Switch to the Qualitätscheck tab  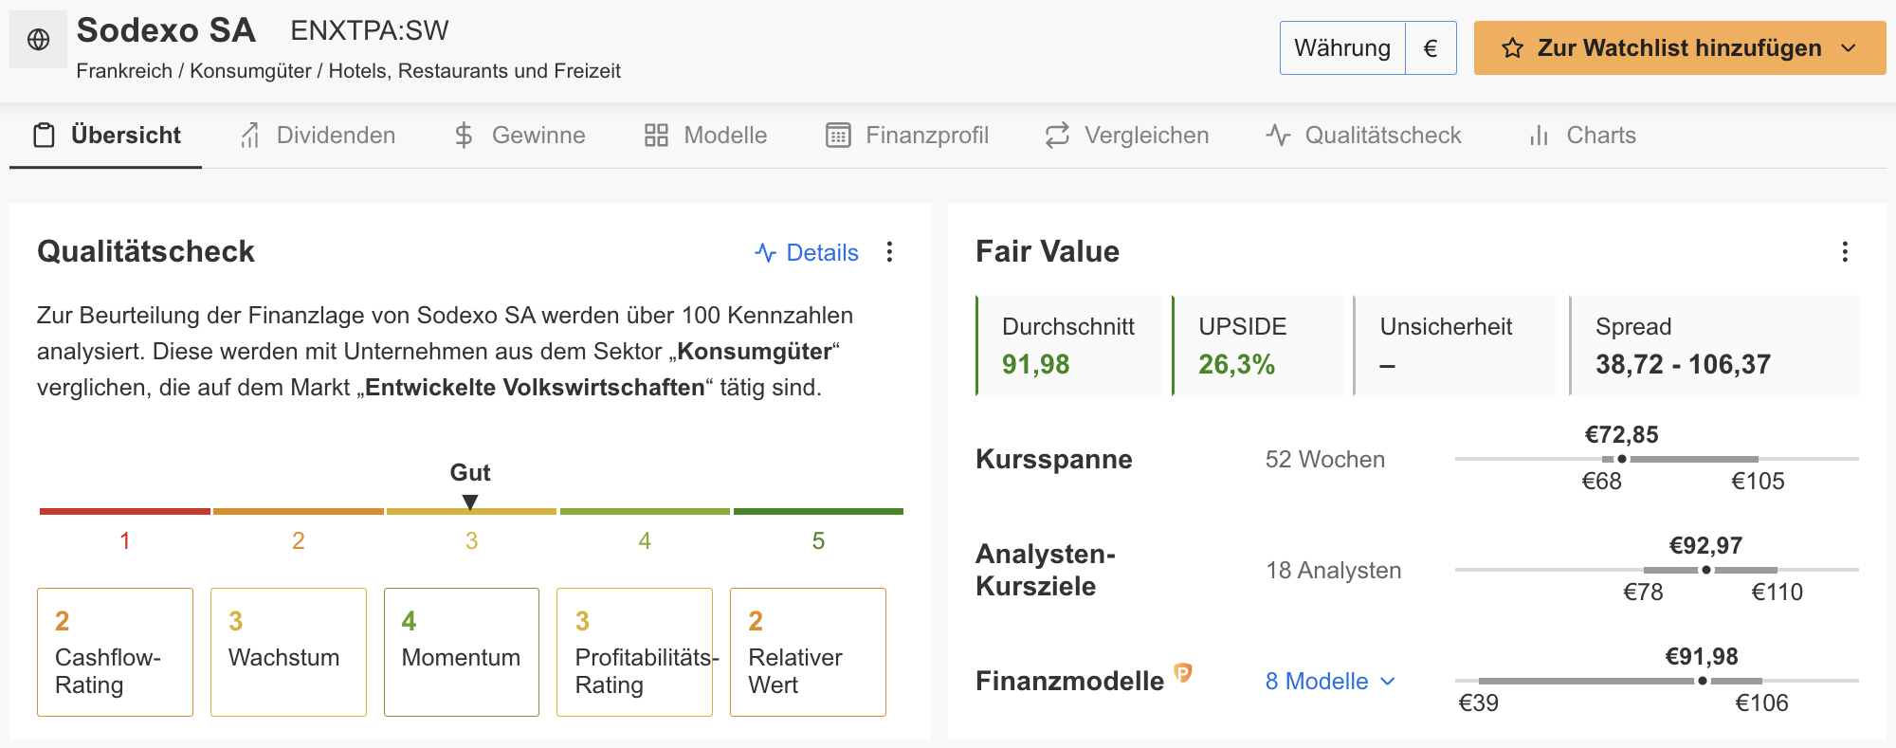(x=1363, y=136)
